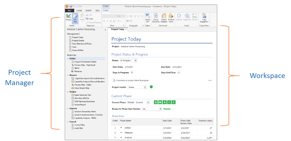
Task: Click the Fill Out mode icon
Action: pos(75,17)
